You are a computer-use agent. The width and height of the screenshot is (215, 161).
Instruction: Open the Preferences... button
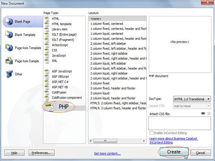coord(41,153)
